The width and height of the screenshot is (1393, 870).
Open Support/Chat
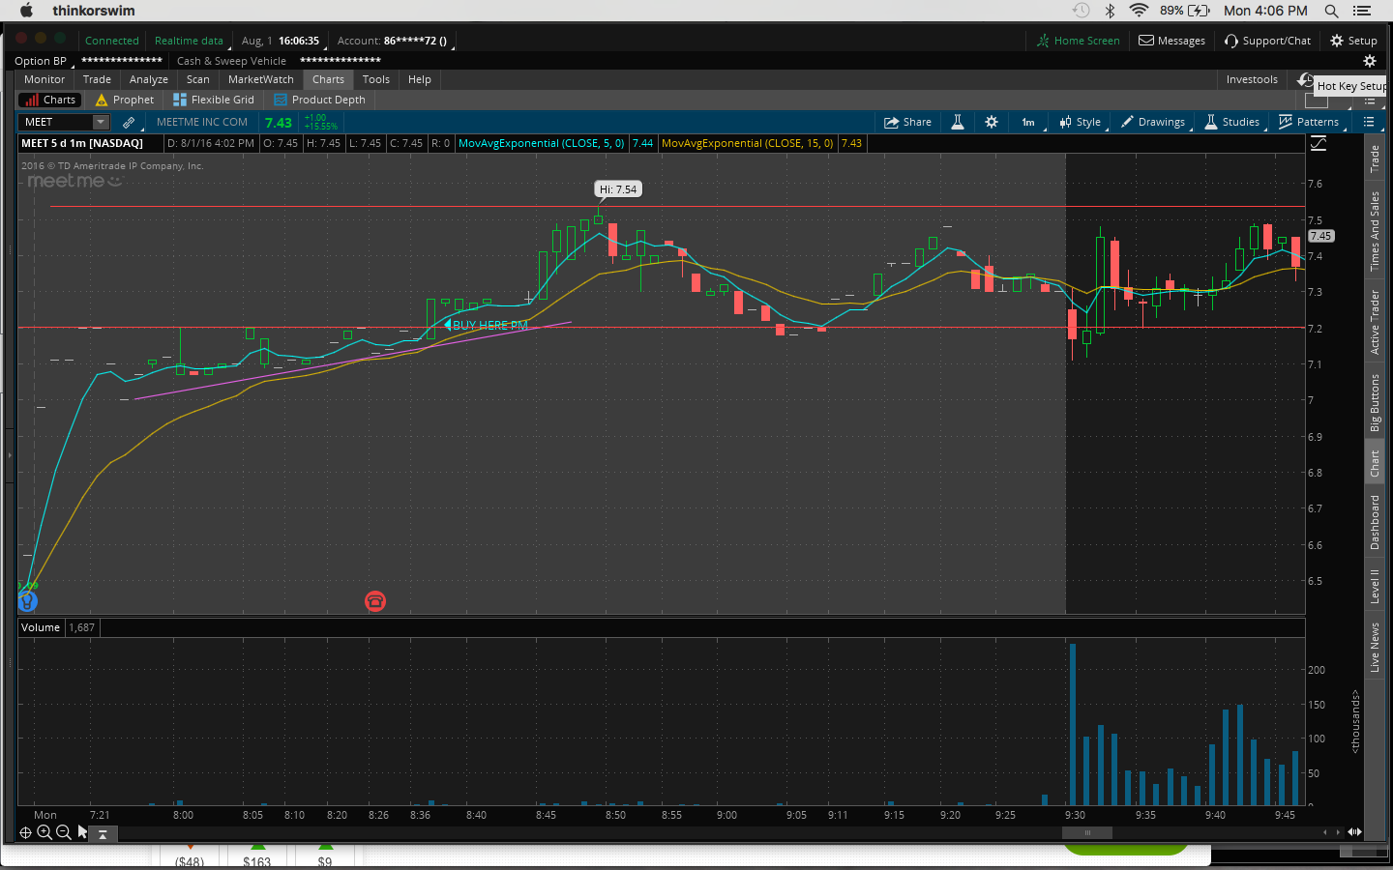click(1267, 41)
